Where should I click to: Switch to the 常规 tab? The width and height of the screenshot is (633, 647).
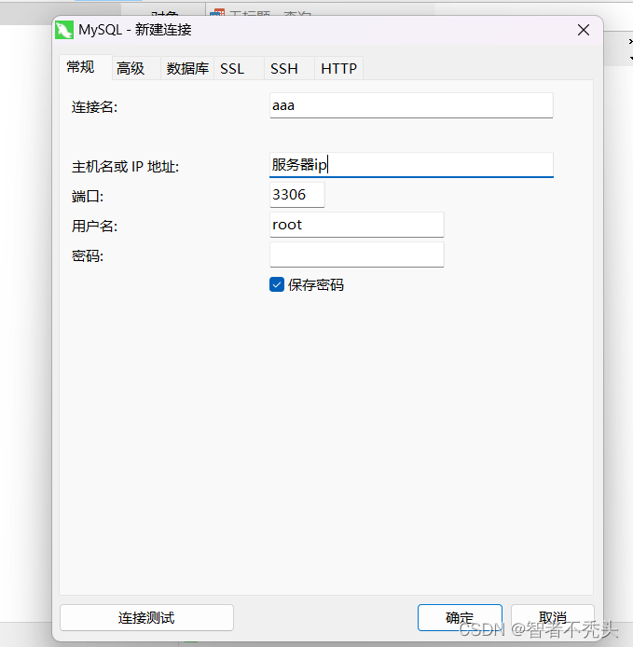pyautogui.click(x=86, y=67)
